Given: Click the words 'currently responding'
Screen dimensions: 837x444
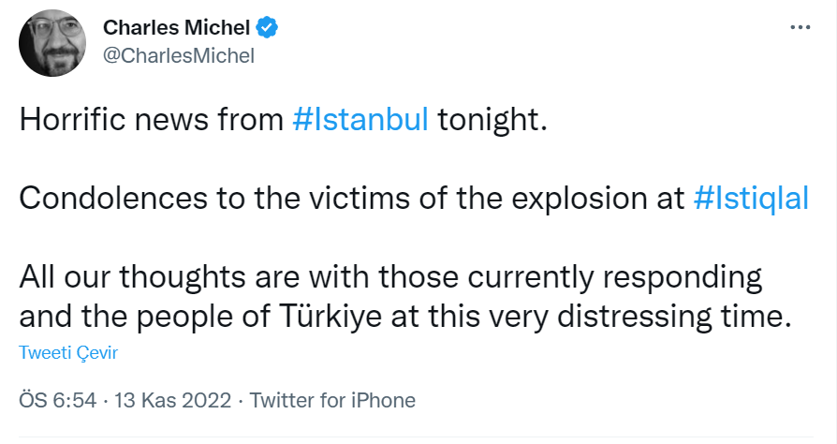Looking at the screenshot, I should (615, 277).
